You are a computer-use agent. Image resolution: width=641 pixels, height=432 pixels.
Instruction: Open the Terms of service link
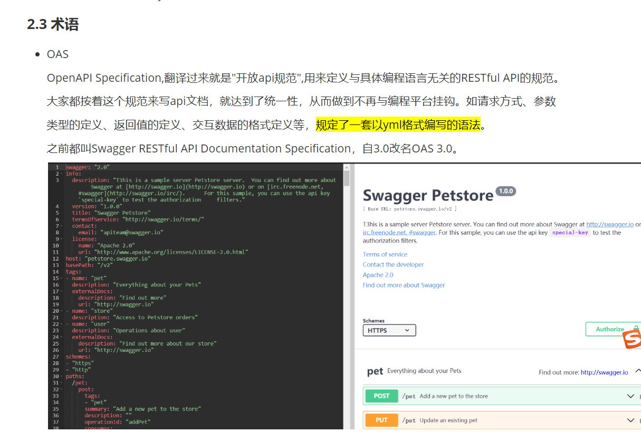click(385, 254)
